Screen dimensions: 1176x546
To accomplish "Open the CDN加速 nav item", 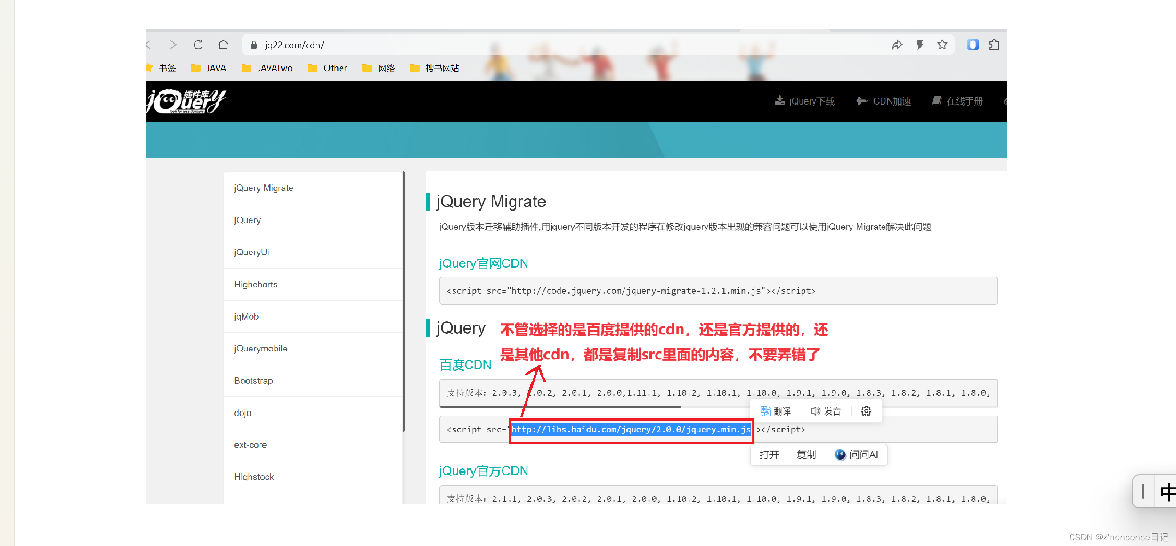I will point(884,101).
